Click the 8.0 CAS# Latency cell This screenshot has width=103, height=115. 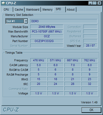90,65
